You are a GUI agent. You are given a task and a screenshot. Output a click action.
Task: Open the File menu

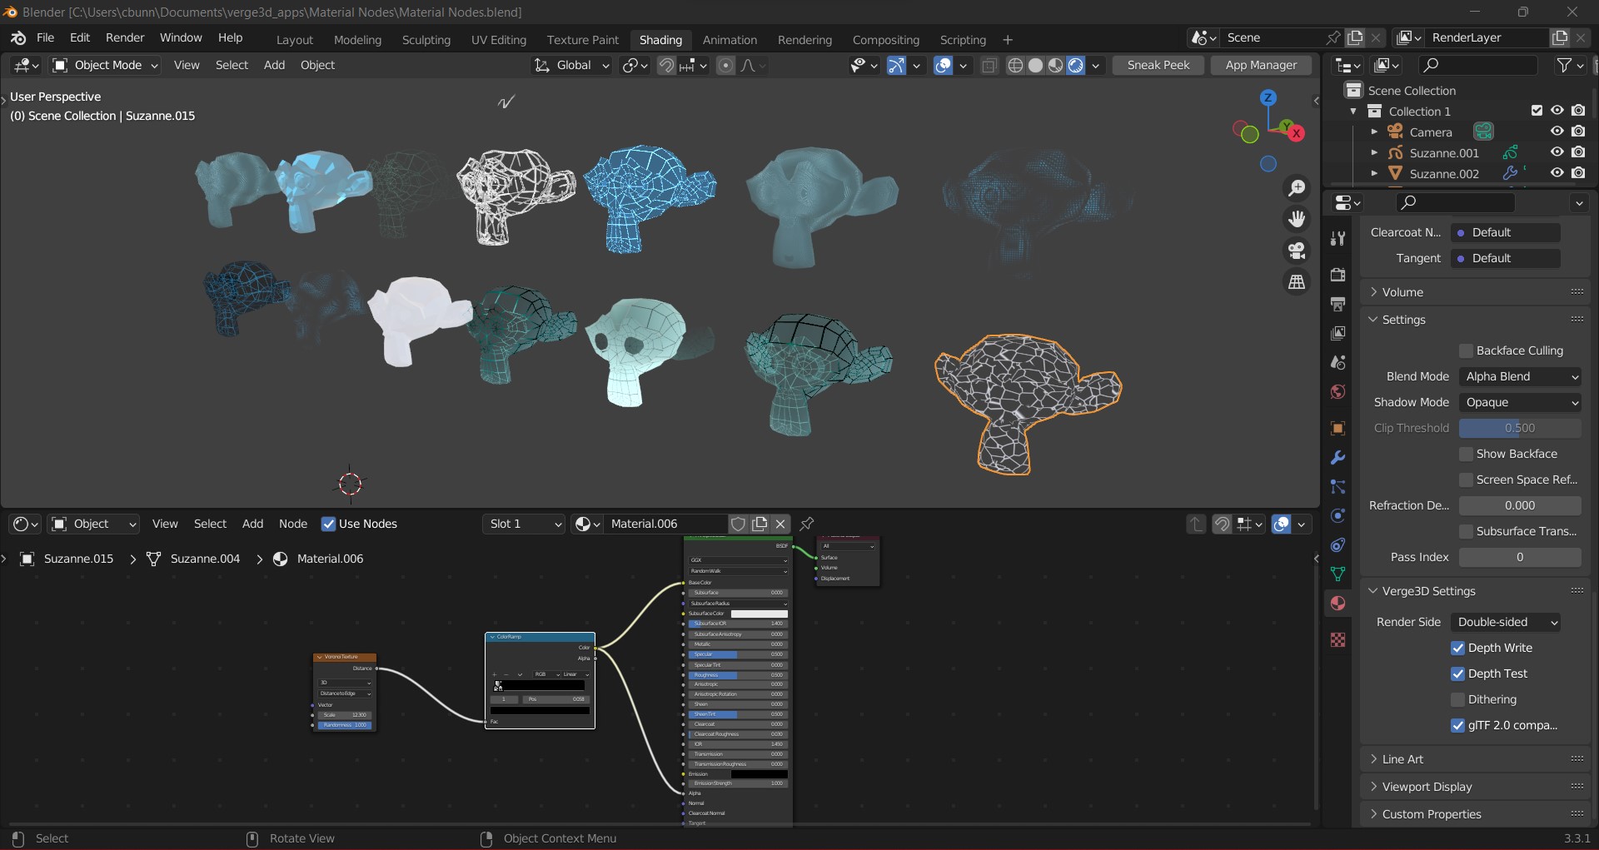(46, 38)
